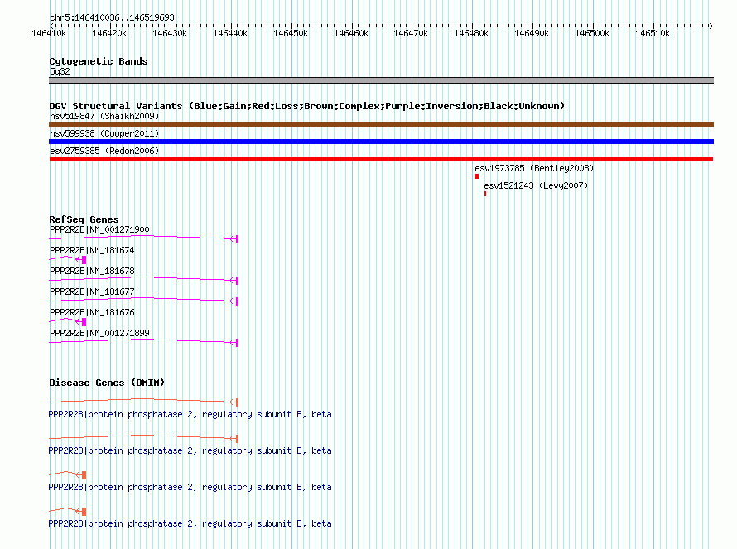
Task: Open first PPP2R2B protein phosphatase 2 link
Action: (190, 415)
